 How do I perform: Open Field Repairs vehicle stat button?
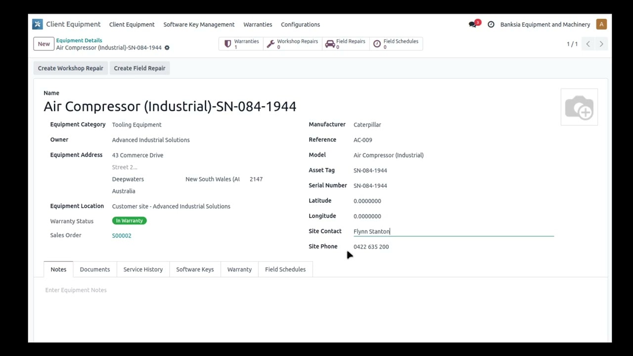[x=345, y=44]
